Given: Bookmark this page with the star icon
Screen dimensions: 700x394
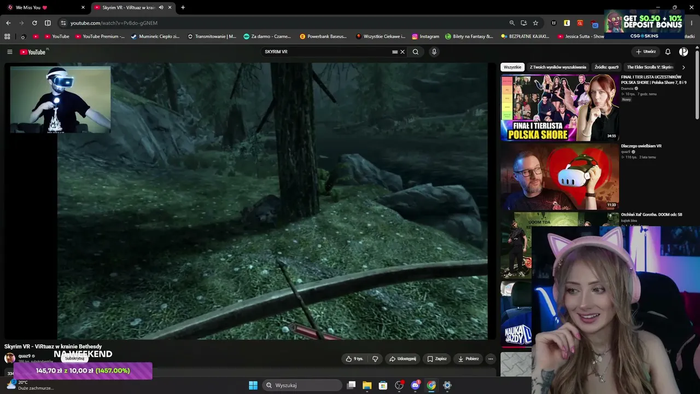Looking at the screenshot, I should click(535, 23).
